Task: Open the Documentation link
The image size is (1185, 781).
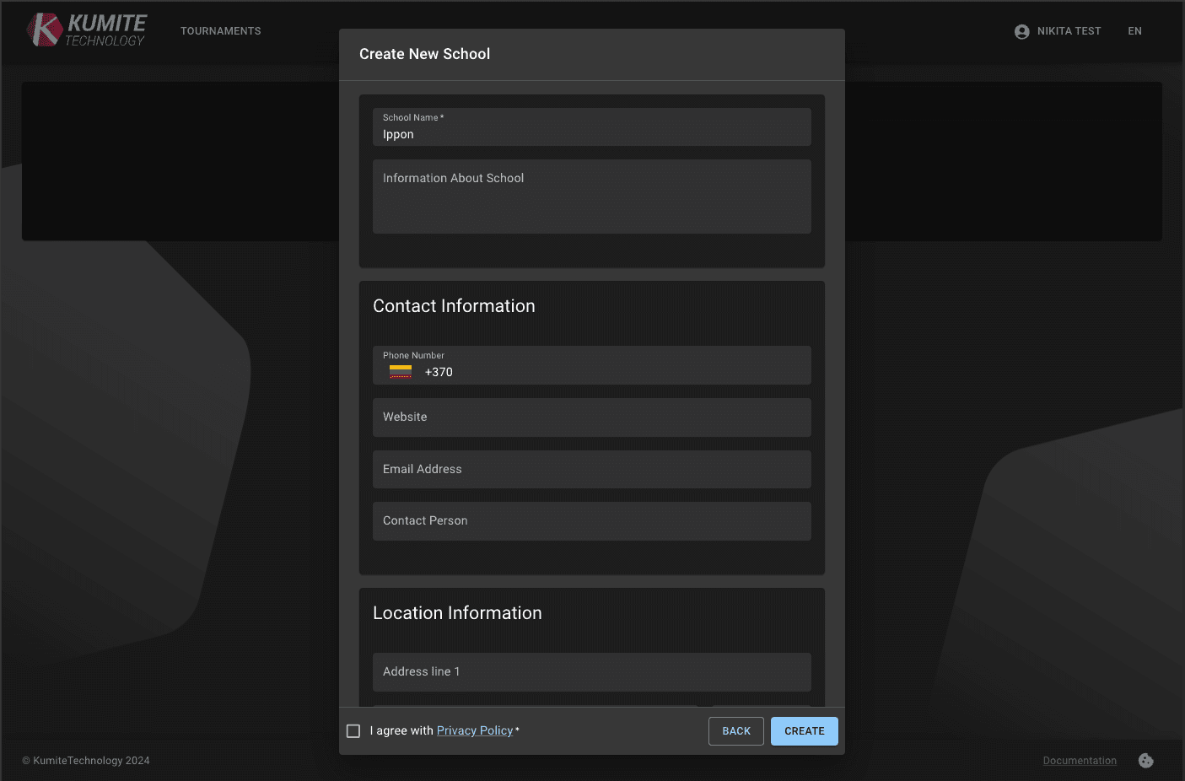Action: [x=1080, y=760]
